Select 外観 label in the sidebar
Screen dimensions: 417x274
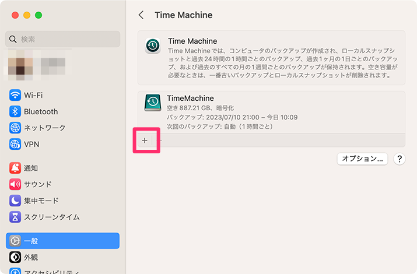[x=31, y=257]
